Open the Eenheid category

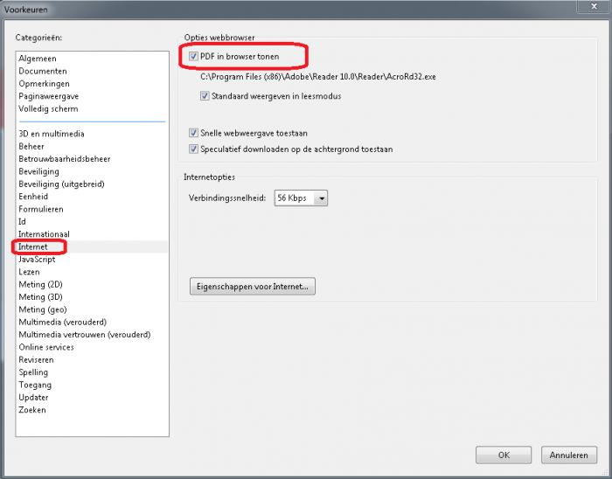(x=33, y=197)
